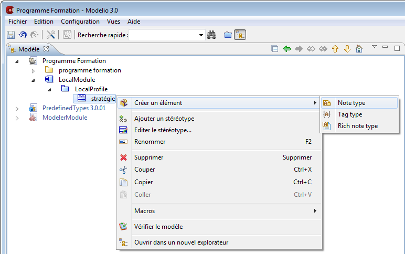Expand the PredefinedTypes 3.0.01 node
The height and width of the screenshot is (254, 405).
pyautogui.click(x=17, y=109)
